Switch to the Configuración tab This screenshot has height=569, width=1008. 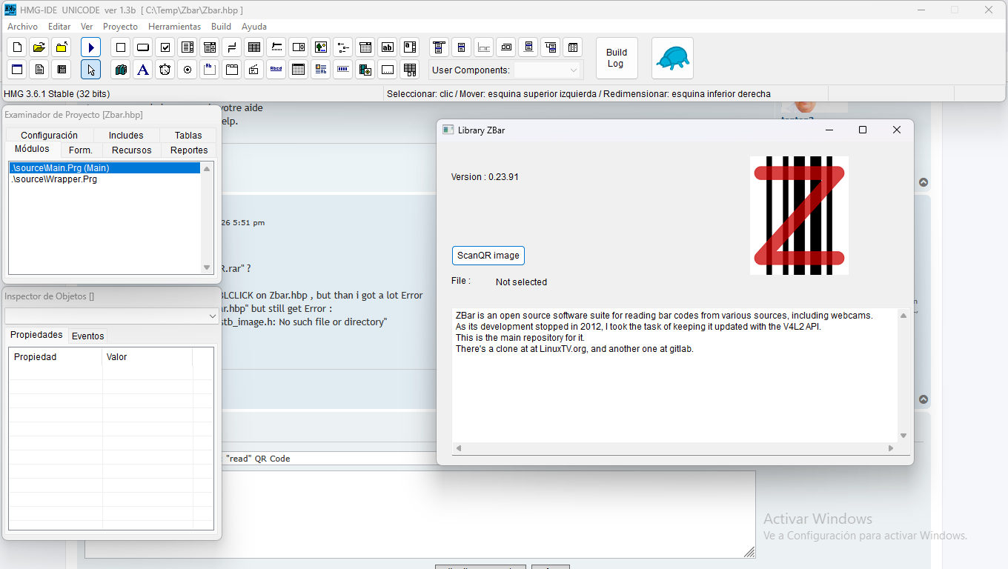pyautogui.click(x=50, y=135)
